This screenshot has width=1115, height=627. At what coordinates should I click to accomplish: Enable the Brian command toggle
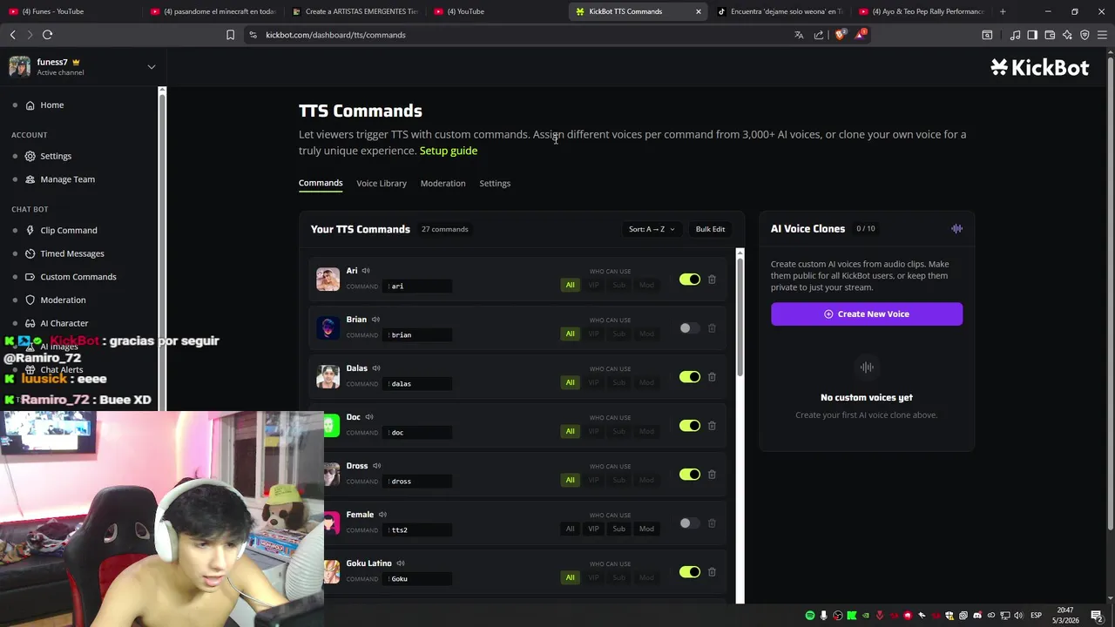point(690,328)
